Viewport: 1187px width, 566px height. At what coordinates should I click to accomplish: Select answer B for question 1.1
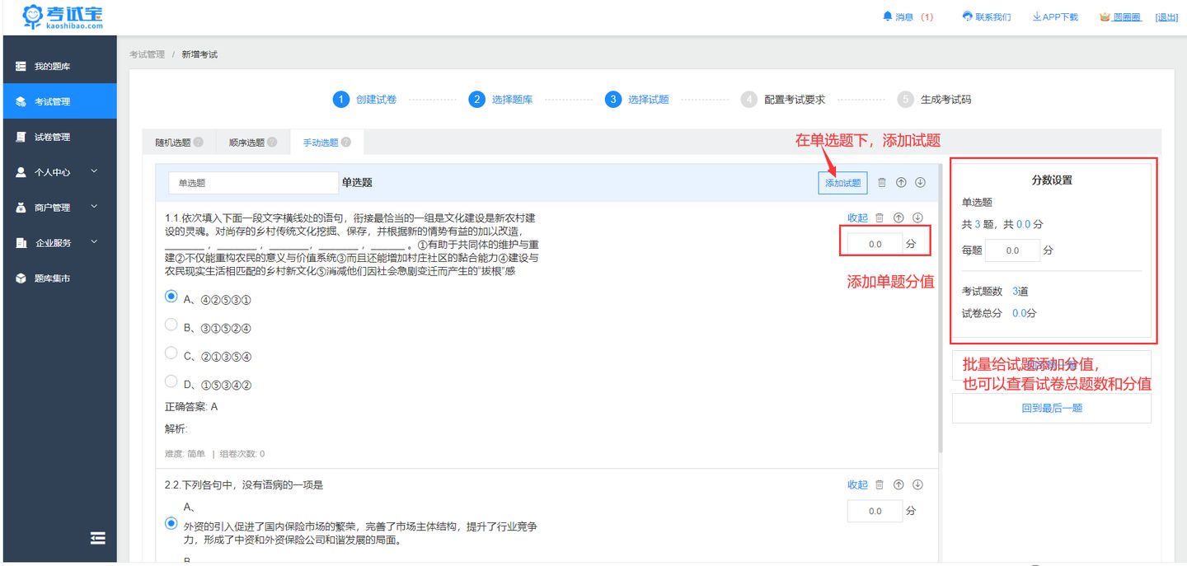point(171,325)
